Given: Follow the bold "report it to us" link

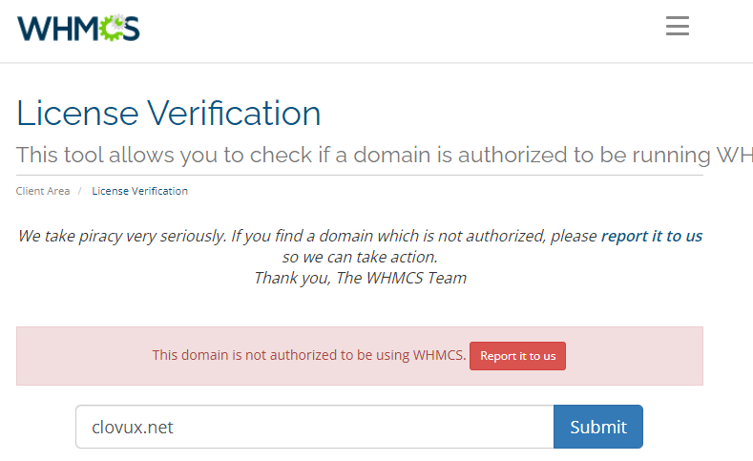Looking at the screenshot, I should (651, 236).
